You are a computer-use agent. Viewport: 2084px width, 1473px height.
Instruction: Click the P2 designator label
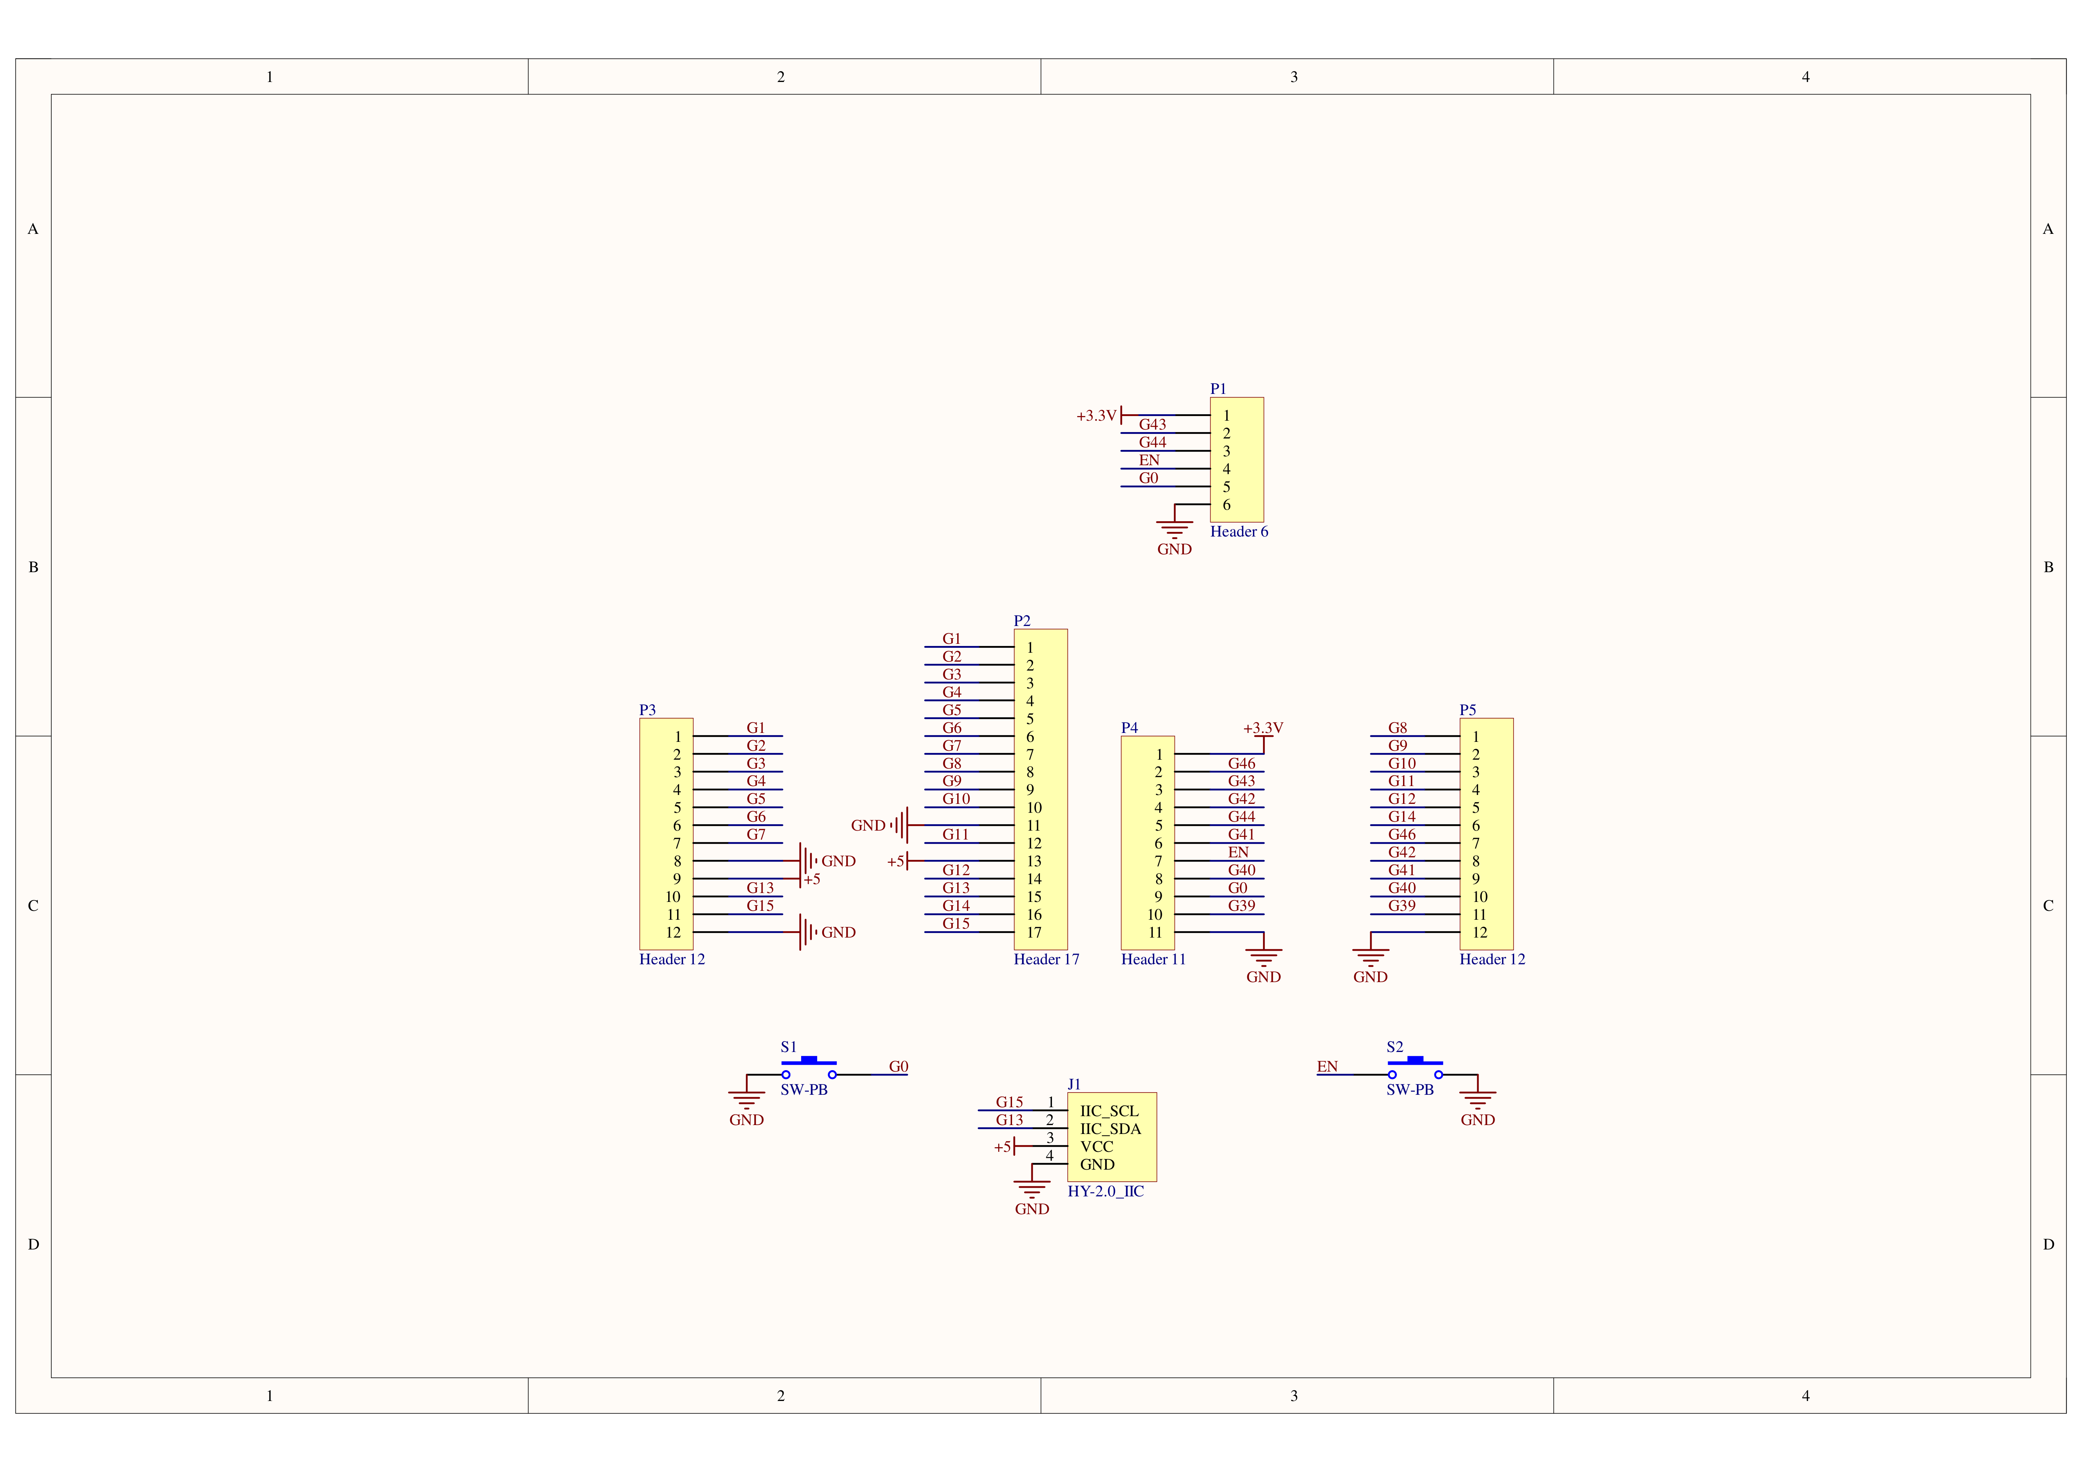1022,621
